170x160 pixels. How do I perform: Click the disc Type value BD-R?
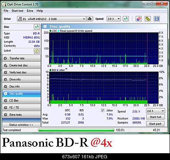pyautogui.click(x=36, y=33)
